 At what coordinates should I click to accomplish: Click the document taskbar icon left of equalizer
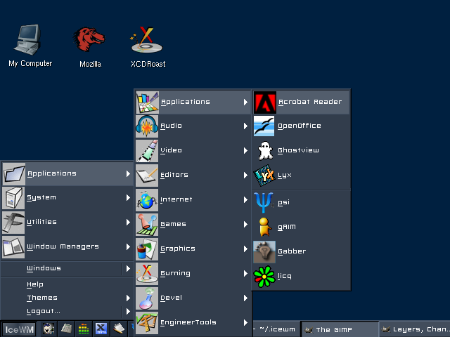click(66, 329)
